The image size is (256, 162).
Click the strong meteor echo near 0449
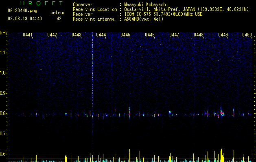pos(222,113)
